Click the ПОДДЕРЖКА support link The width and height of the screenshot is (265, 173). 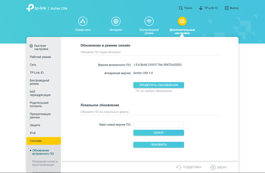point(192,167)
